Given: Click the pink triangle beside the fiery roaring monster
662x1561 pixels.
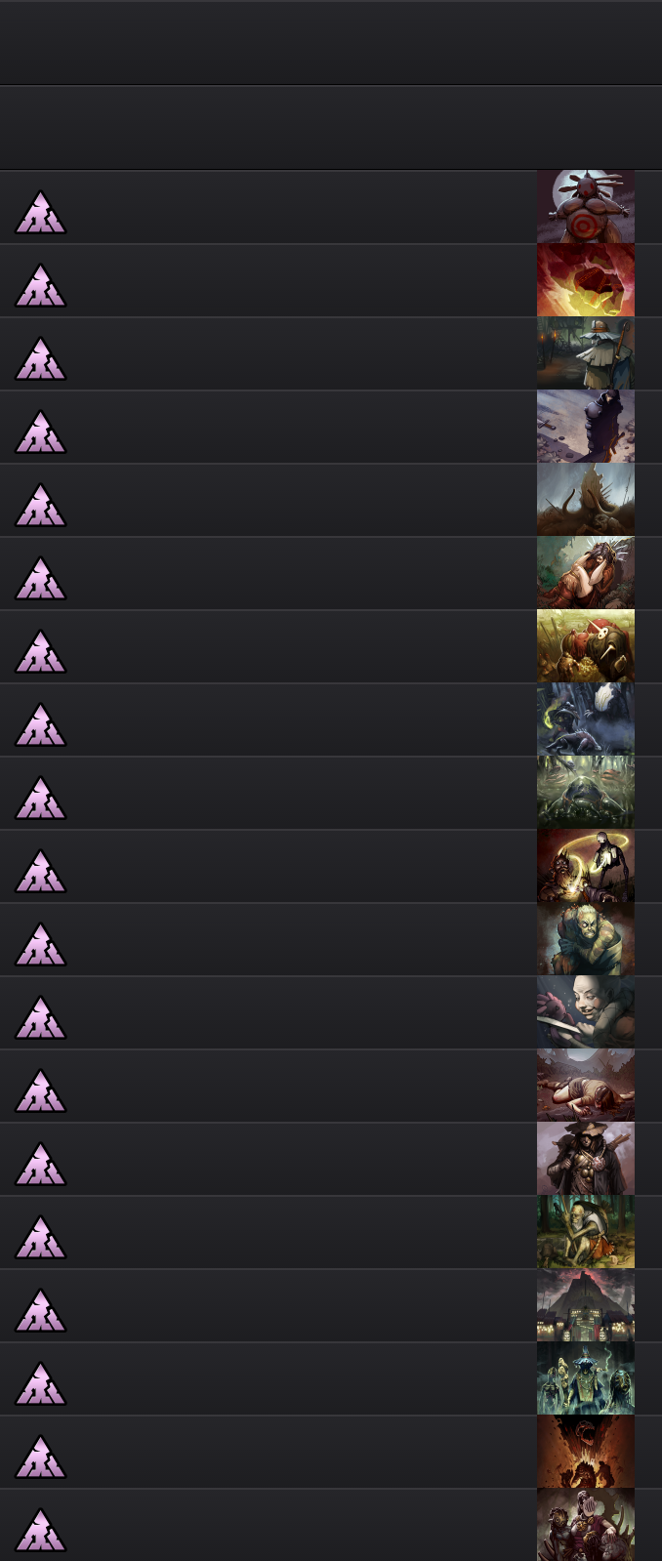Looking at the screenshot, I should [41, 1457].
